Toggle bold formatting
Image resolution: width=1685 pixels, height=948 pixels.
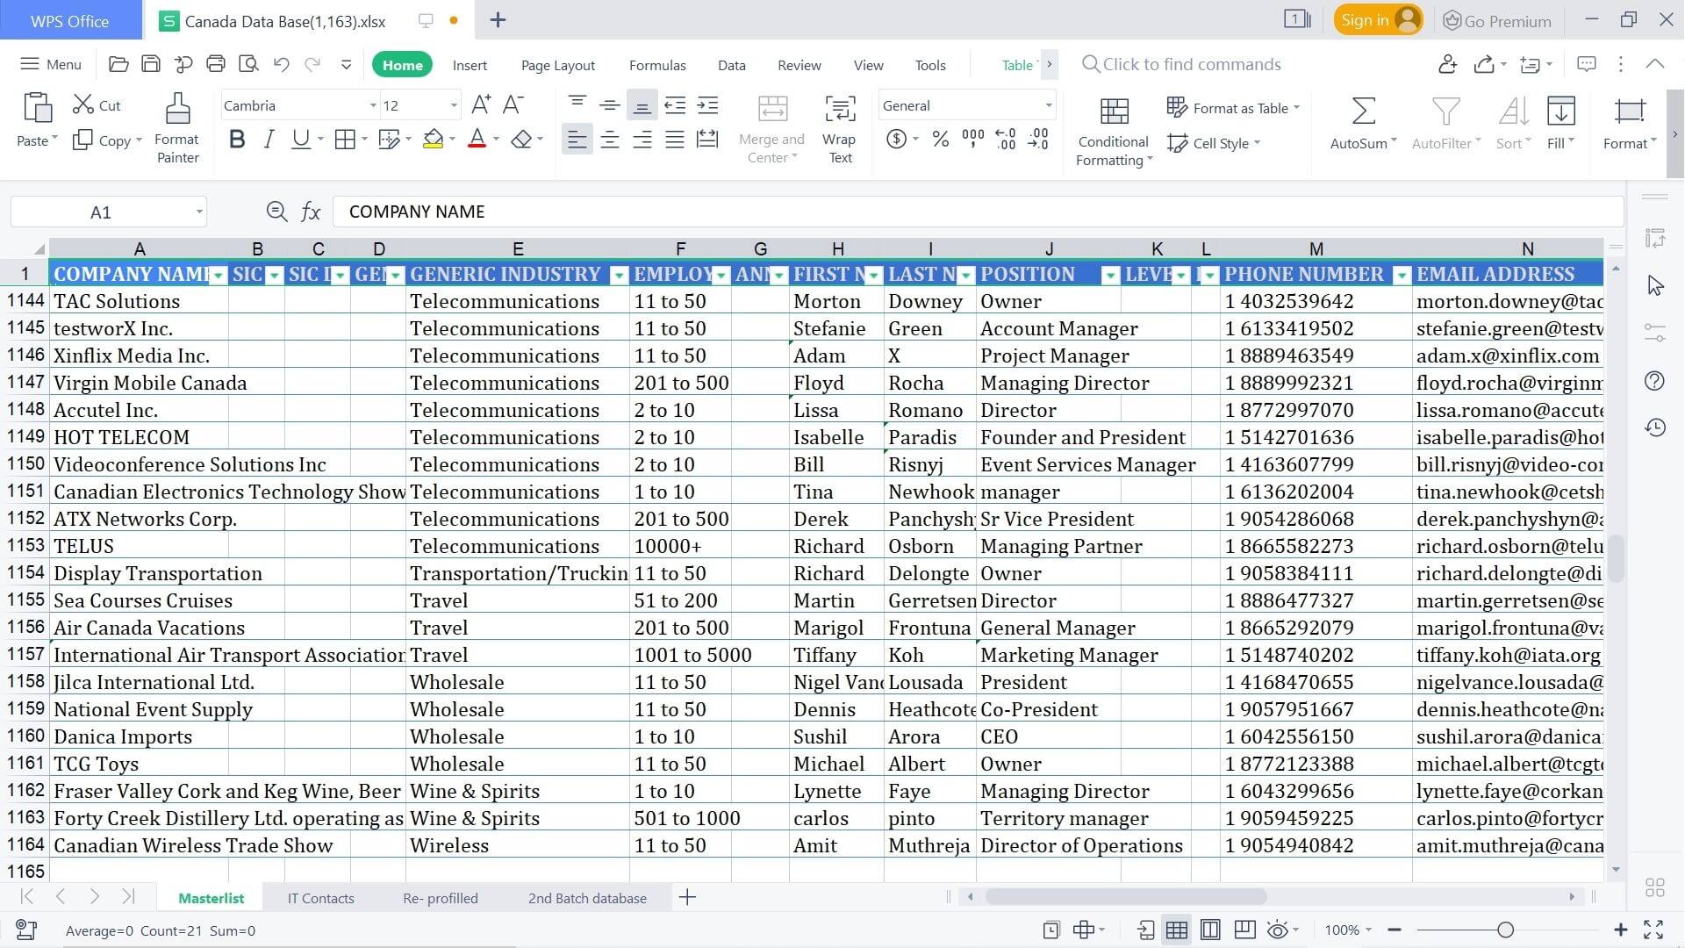pyautogui.click(x=235, y=139)
